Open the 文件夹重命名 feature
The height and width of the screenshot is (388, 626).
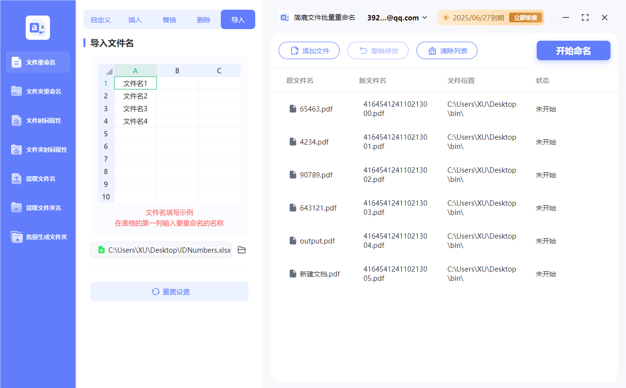37,91
